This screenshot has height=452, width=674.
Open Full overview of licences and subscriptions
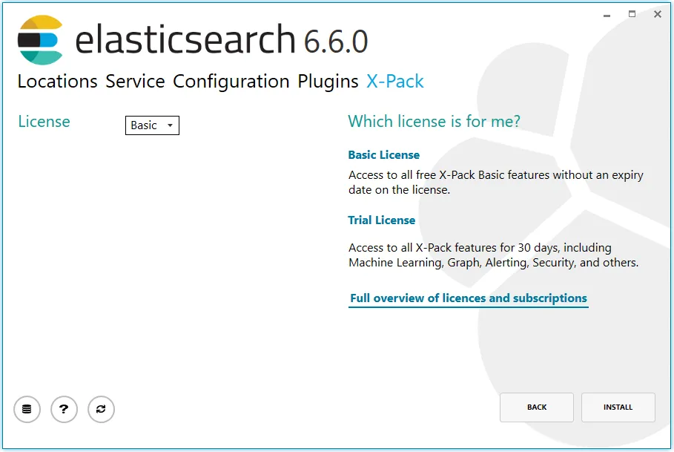click(x=468, y=298)
